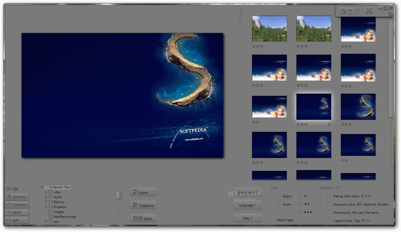Select the first mountain forest thumbnail
This screenshot has width=401, height=232.
point(269,28)
